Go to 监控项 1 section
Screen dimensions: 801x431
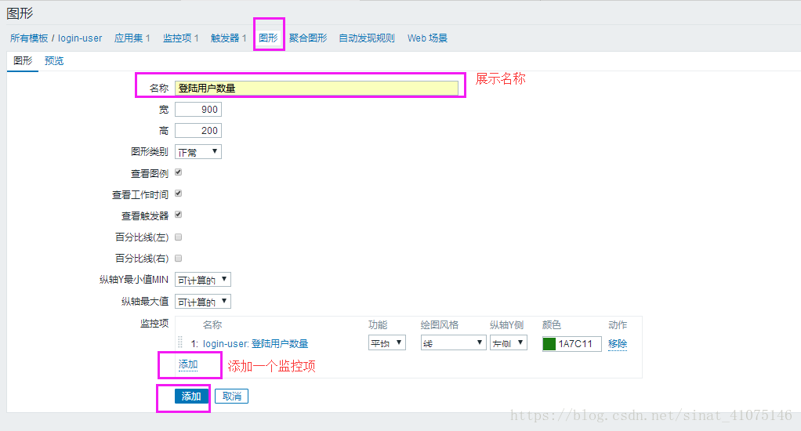coord(181,38)
